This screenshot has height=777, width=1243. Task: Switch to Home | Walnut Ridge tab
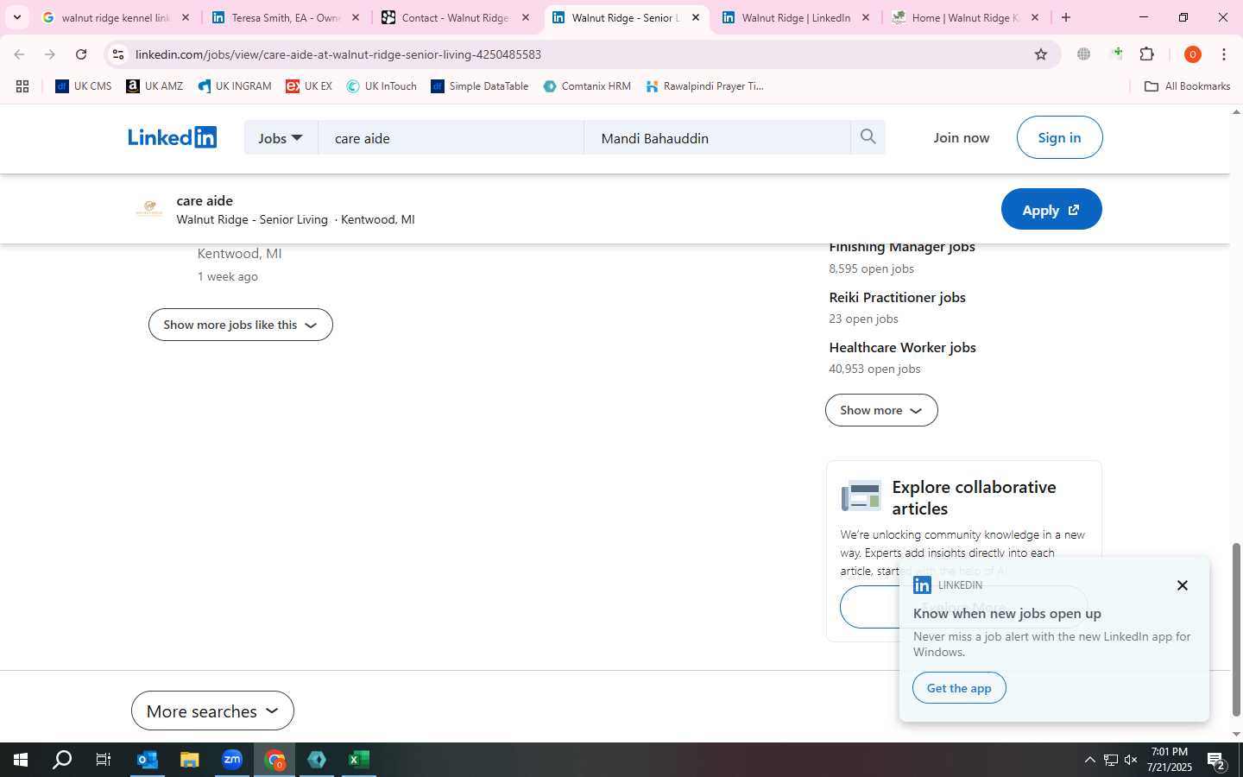point(965,17)
